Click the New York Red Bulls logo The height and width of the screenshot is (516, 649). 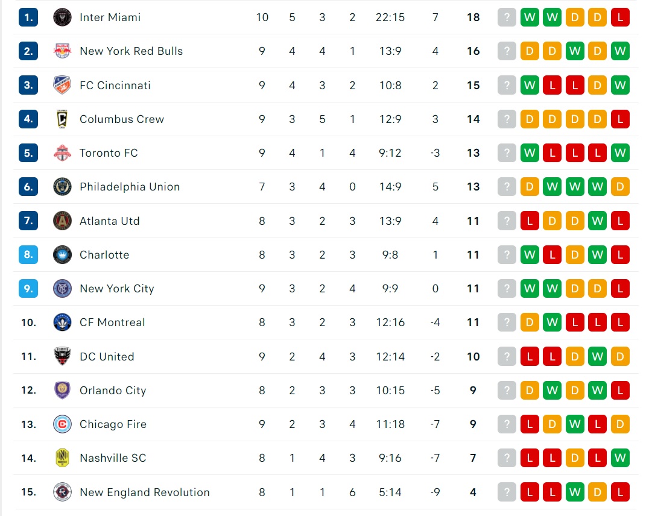[62, 51]
